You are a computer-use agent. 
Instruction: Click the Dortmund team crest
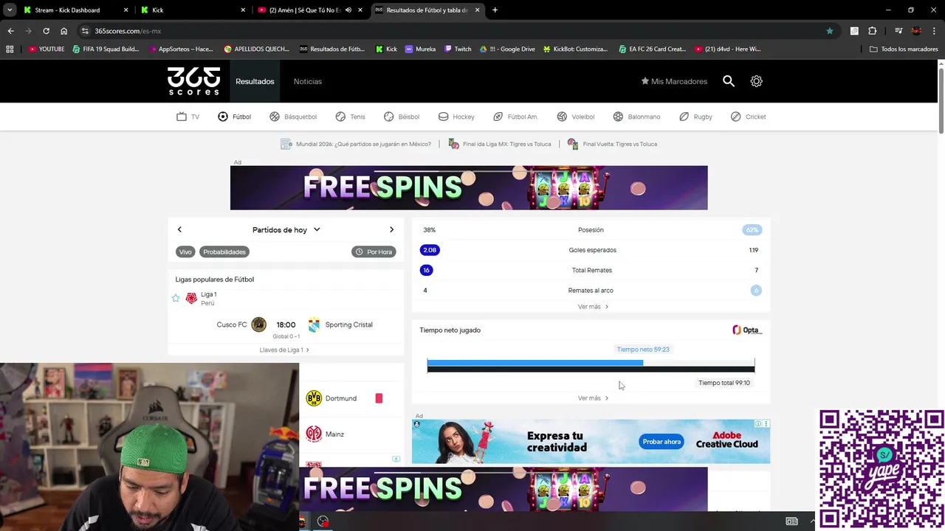point(314,398)
